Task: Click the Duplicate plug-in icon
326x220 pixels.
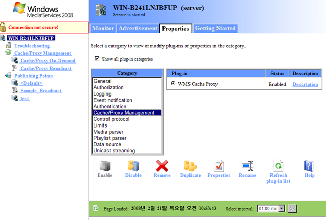Action: (x=190, y=166)
